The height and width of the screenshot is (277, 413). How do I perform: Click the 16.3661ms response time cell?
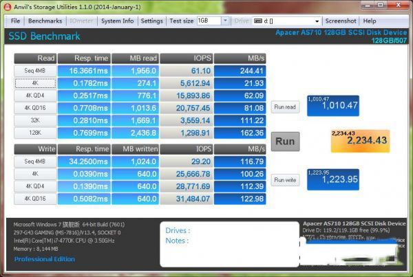tap(84, 71)
